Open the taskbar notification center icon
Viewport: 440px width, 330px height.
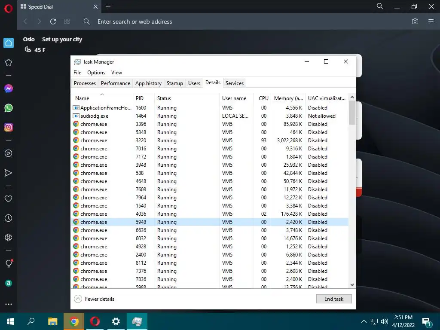(x=427, y=321)
